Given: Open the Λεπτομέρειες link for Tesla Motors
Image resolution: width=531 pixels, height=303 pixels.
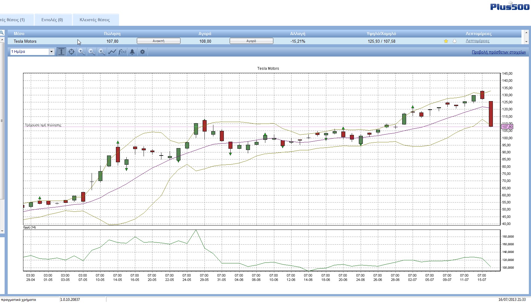Looking at the screenshot, I should pos(478,41).
